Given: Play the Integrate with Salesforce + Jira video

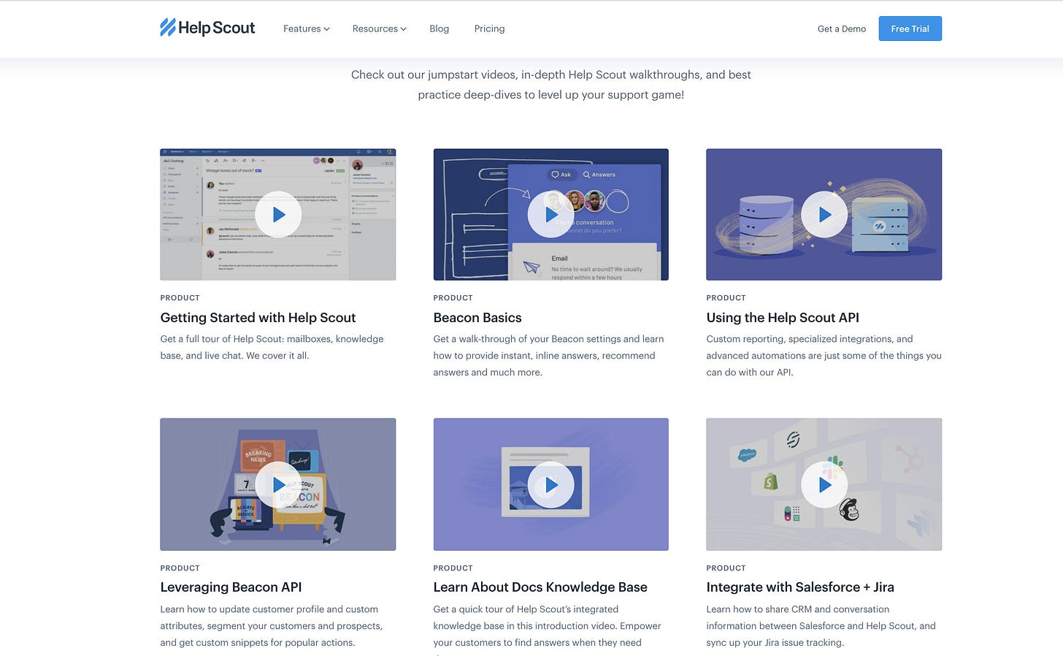Looking at the screenshot, I should [824, 484].
